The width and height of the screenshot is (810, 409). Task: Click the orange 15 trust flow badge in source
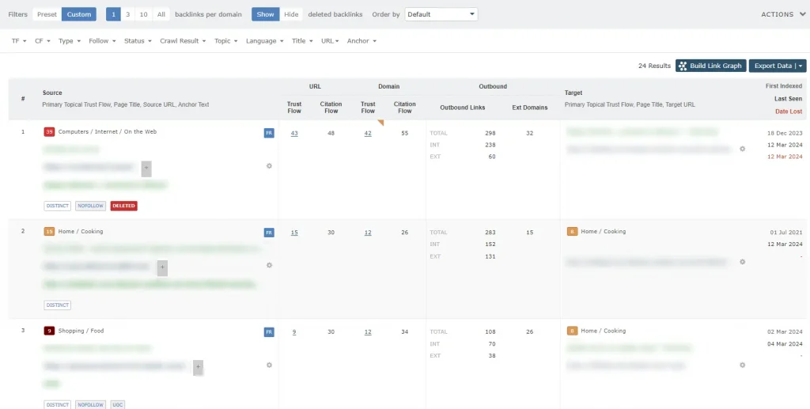click(x=49, y=231)
